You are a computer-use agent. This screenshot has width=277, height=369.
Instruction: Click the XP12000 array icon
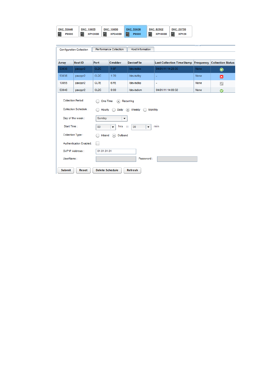(x=82, y=34)
